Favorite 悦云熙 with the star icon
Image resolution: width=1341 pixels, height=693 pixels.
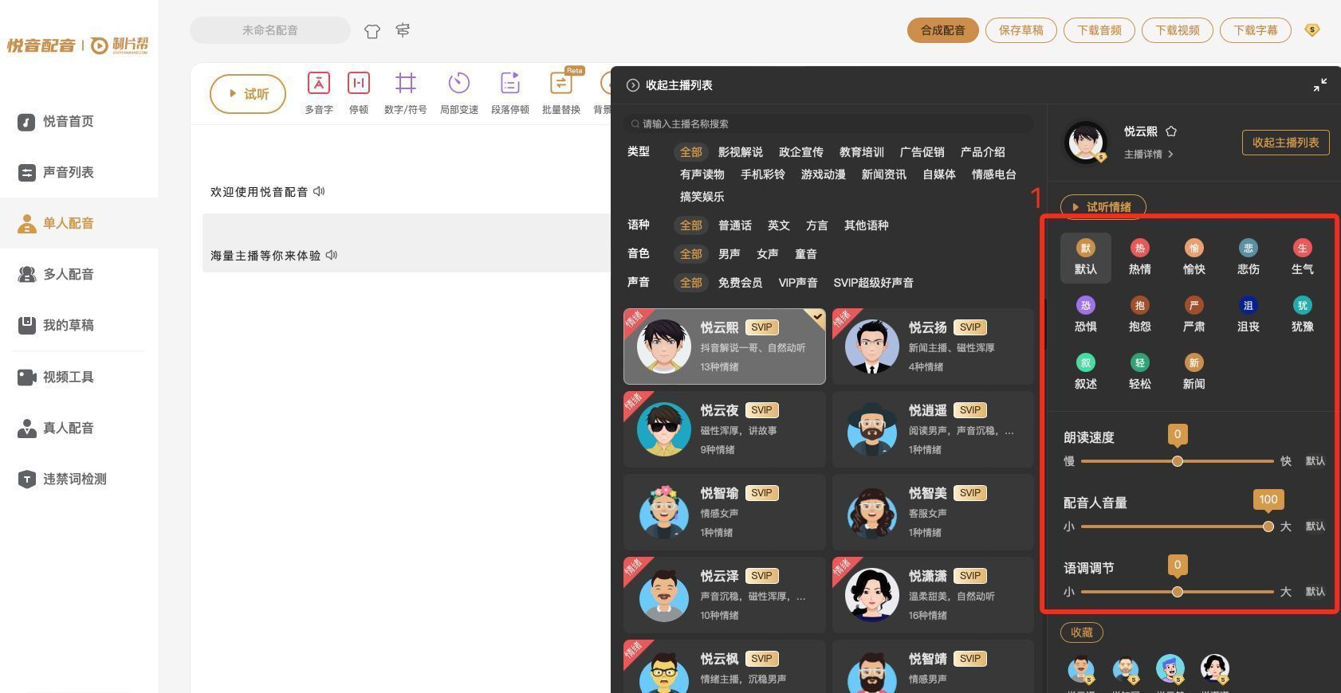(1171, 131)
